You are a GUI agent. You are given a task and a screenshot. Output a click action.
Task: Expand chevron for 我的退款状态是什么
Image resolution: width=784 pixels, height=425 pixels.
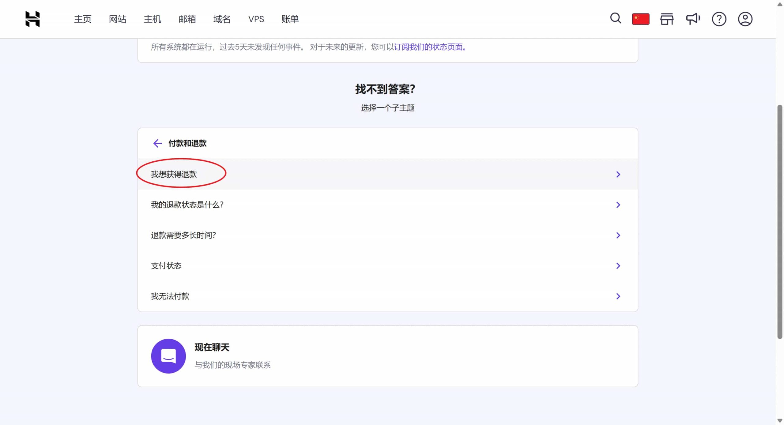(618, 205)
